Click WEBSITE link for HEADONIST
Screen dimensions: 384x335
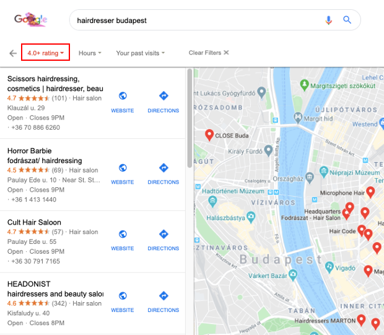(x=123, y=310)
